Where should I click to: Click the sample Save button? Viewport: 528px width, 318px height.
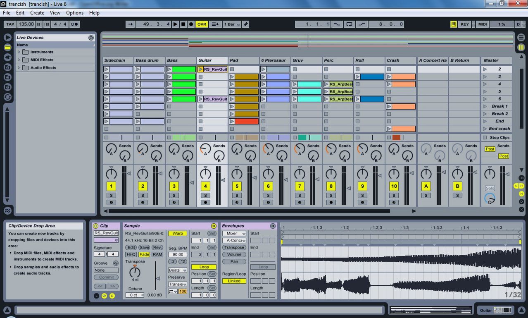tap(144, 247)
